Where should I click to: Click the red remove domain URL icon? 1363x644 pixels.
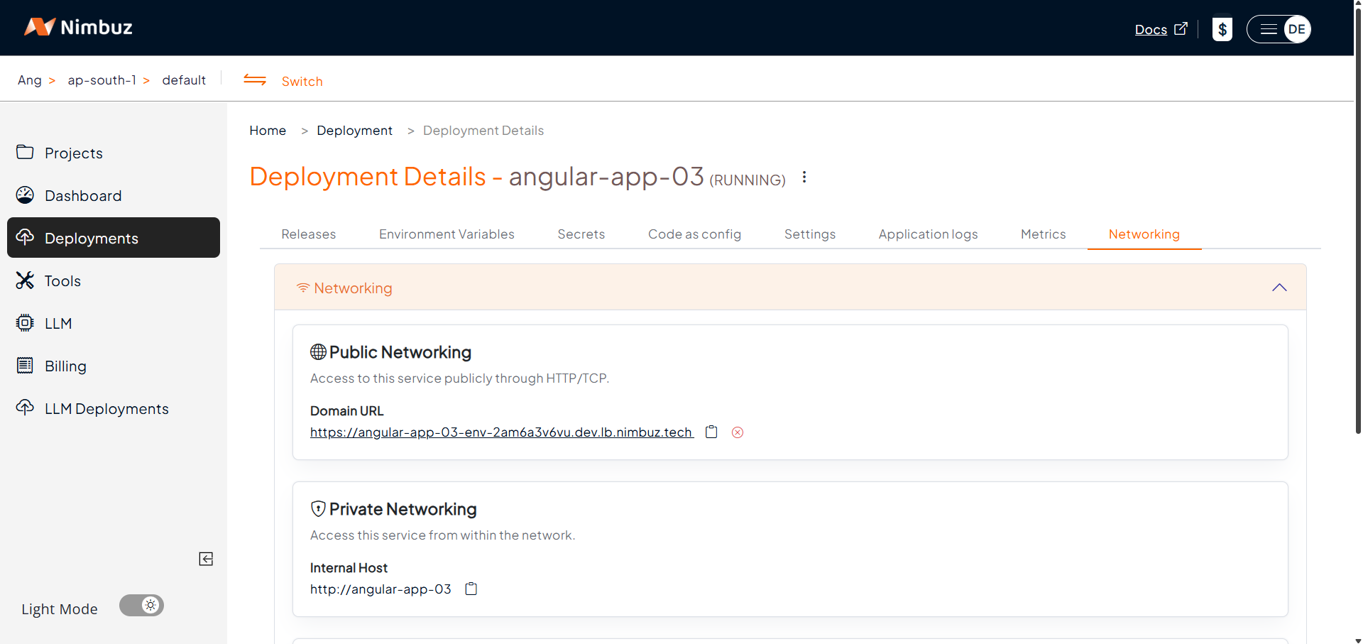point(738,432)
